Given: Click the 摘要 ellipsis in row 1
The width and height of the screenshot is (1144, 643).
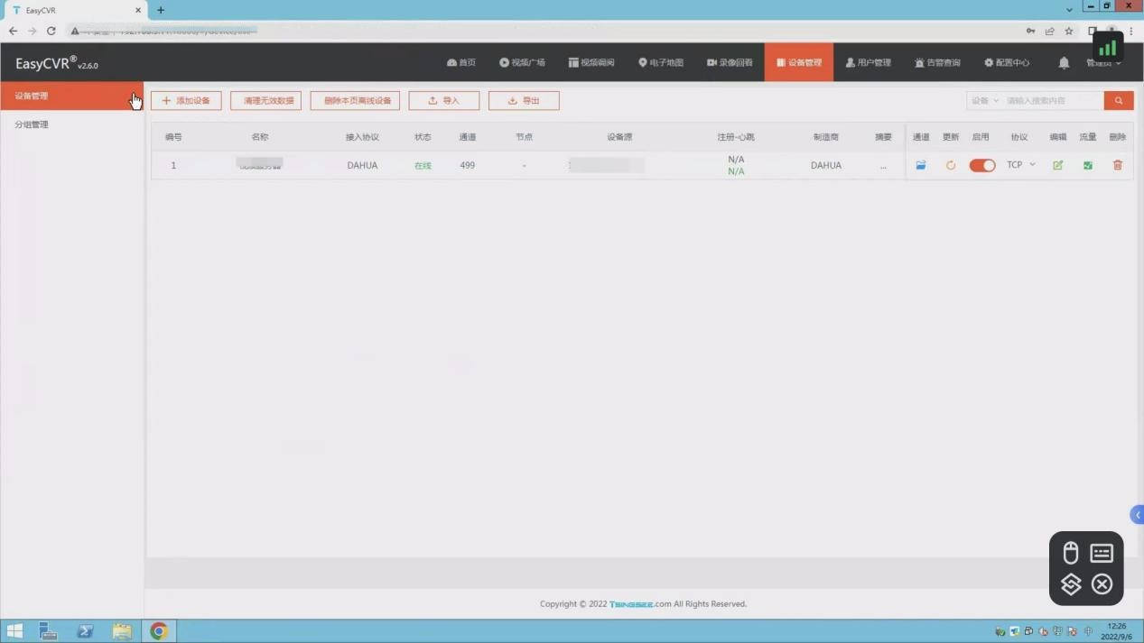Looking at the screenshot, I should pyautogui.click(x=883, y=166).
